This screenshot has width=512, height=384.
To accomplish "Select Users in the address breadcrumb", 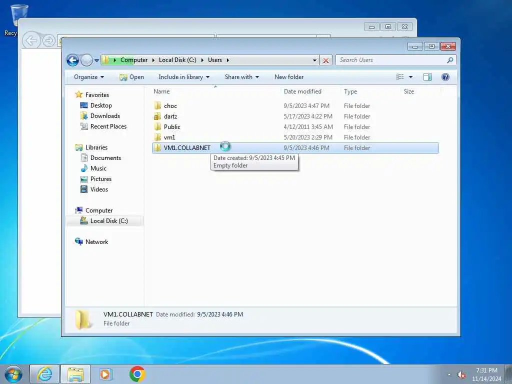I will pos(215,60).
